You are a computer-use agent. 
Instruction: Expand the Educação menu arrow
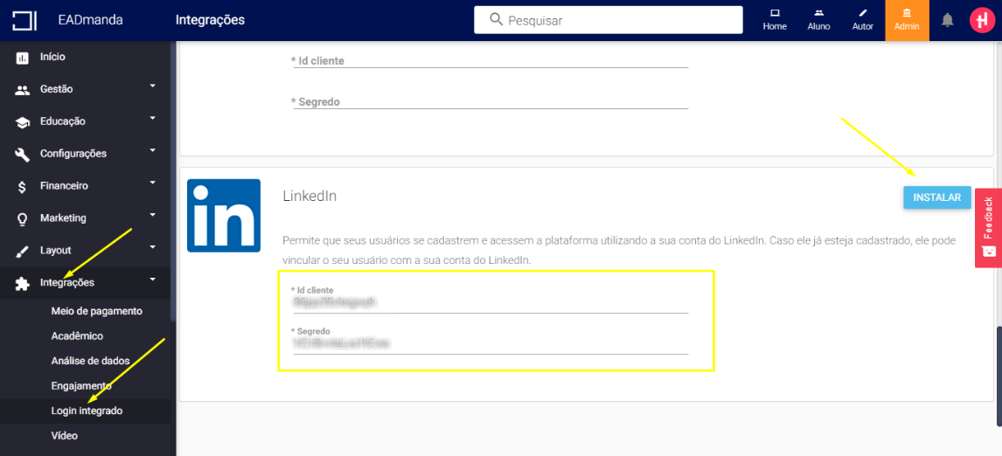tap(153, 118)
